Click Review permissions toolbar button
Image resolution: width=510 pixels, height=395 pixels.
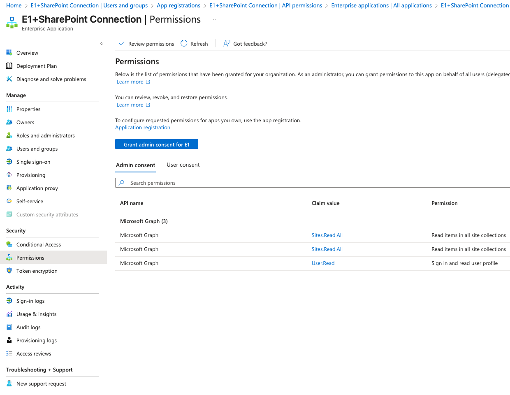(x=146, y=44)
